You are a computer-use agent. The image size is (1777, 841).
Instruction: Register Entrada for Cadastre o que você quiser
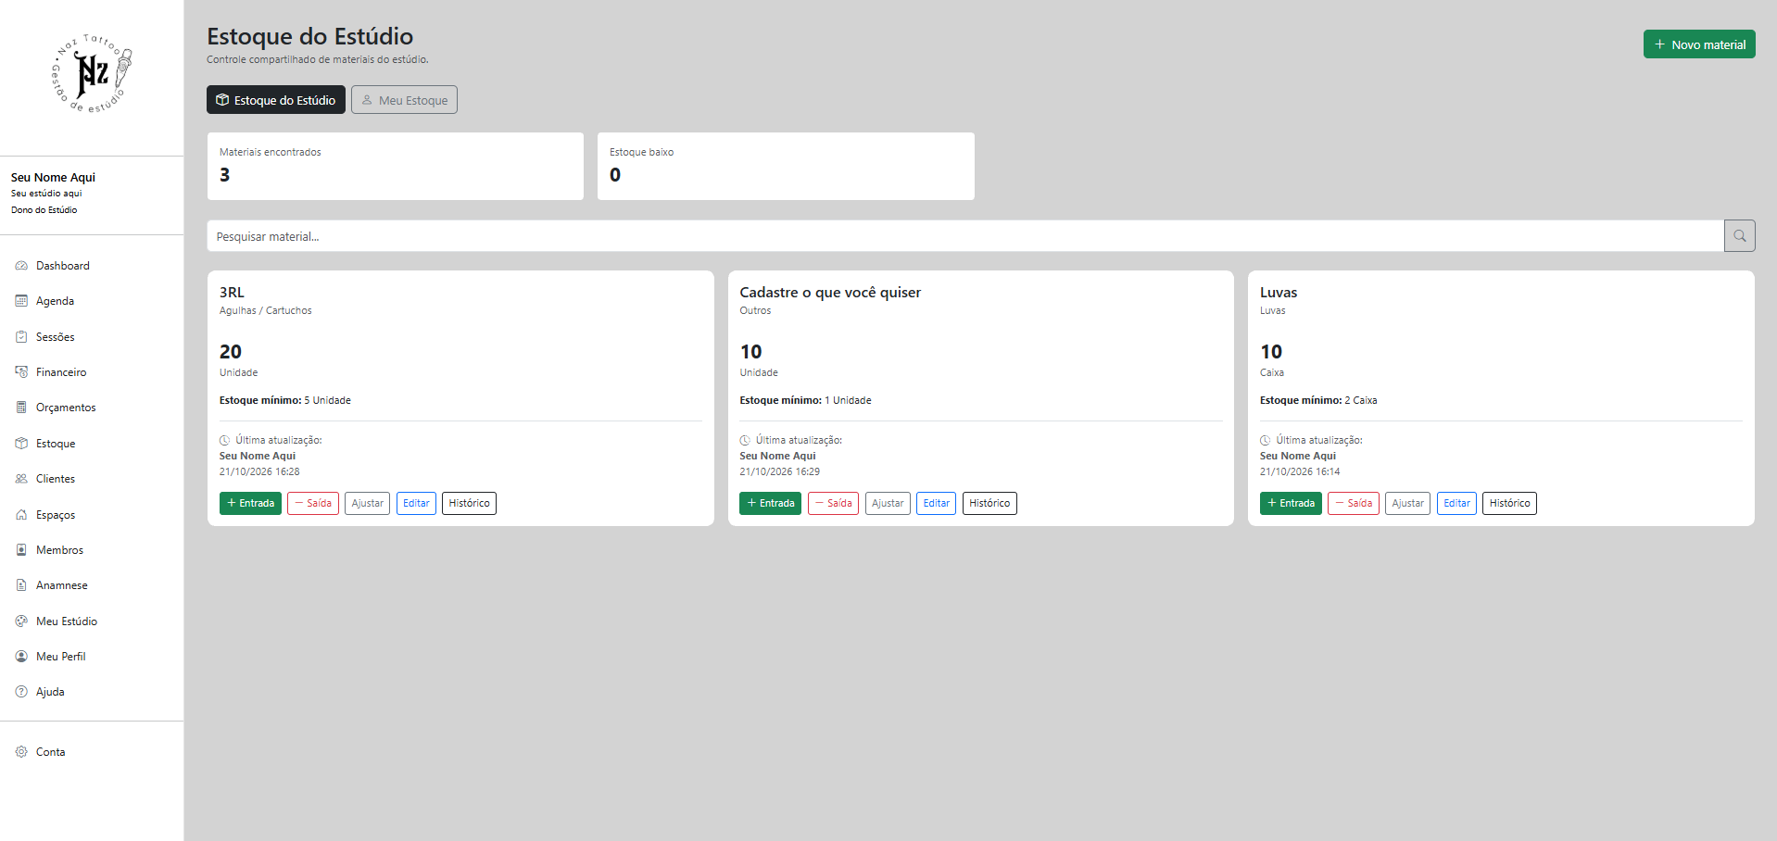coord(770,503)
